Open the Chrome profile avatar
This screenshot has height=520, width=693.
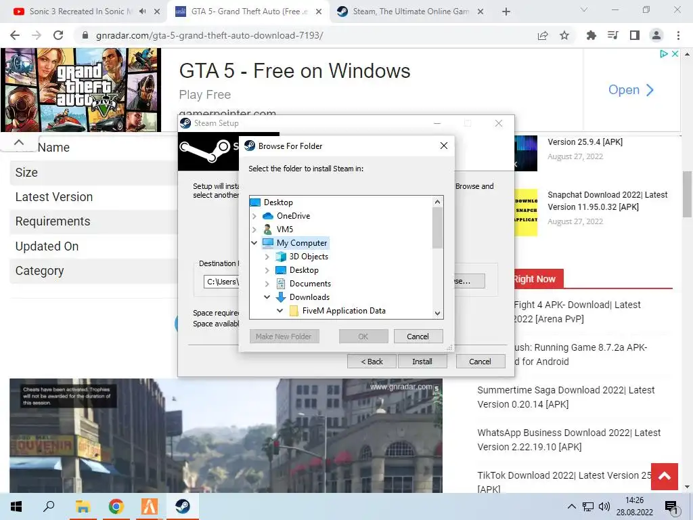point(656,35)
